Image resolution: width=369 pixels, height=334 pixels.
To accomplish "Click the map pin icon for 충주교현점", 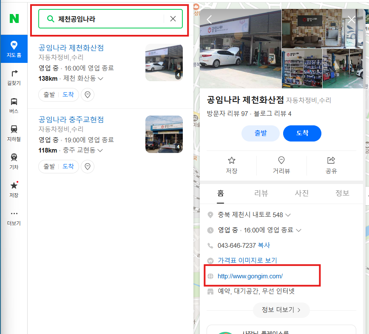I will pos(88,167).
